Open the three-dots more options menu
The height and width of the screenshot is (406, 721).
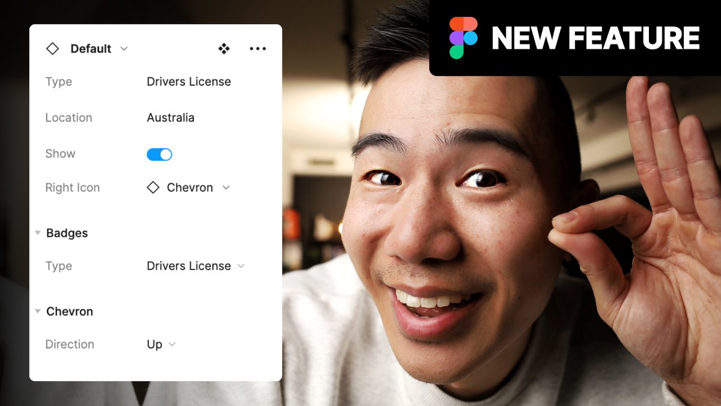(258, 49)
